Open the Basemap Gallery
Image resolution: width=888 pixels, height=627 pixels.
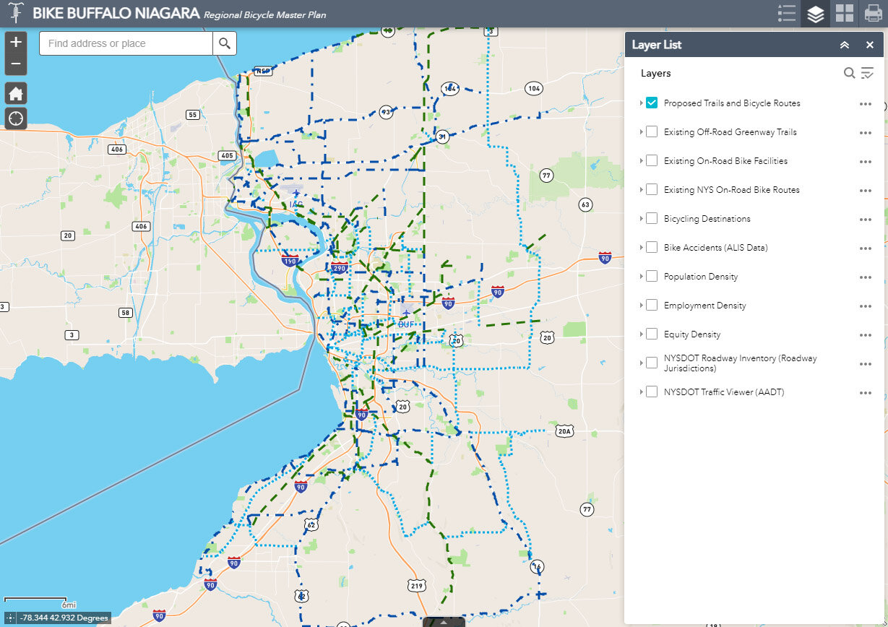pyautogui.click(x=842, y=12)
